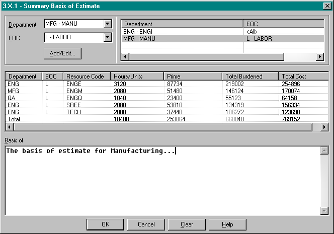Select the ENG - ENGI row
Screen dimensions: 334x234
182,31
